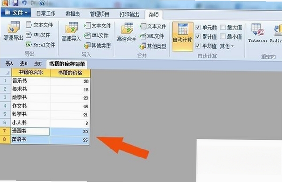Click the 美术书 cell
This screenshot has height=182, width=282.
pos(31,89)
